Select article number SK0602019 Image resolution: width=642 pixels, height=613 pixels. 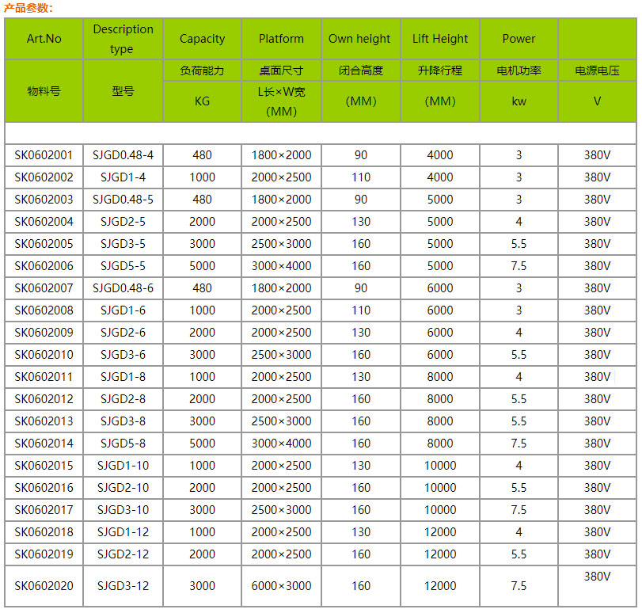click(x=44, y=554)
